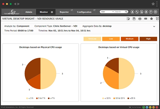Expand the report criteria chevron
This screenshot has height=109, width=160.
point(154,27)
